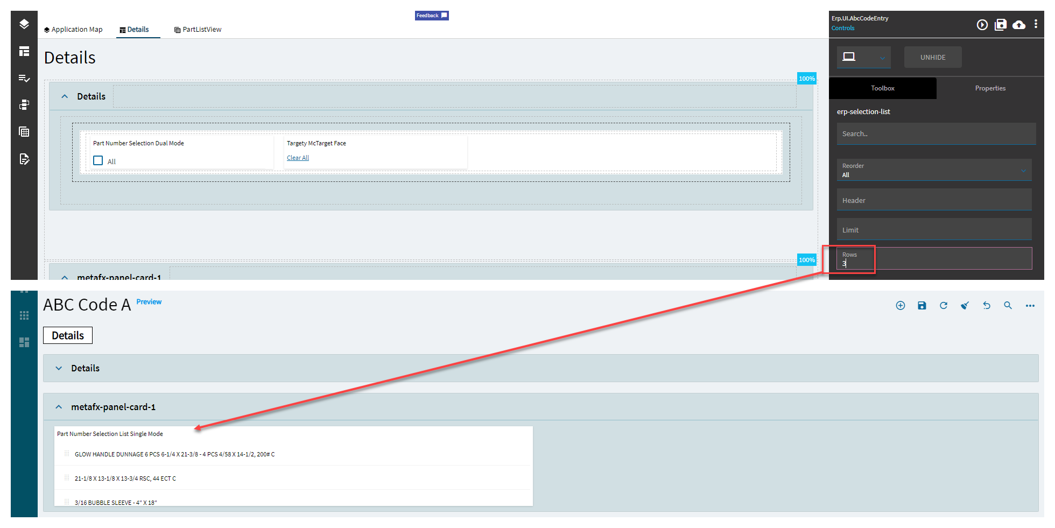Click the search magnifier icon in preview

[x=1008, y=306]
